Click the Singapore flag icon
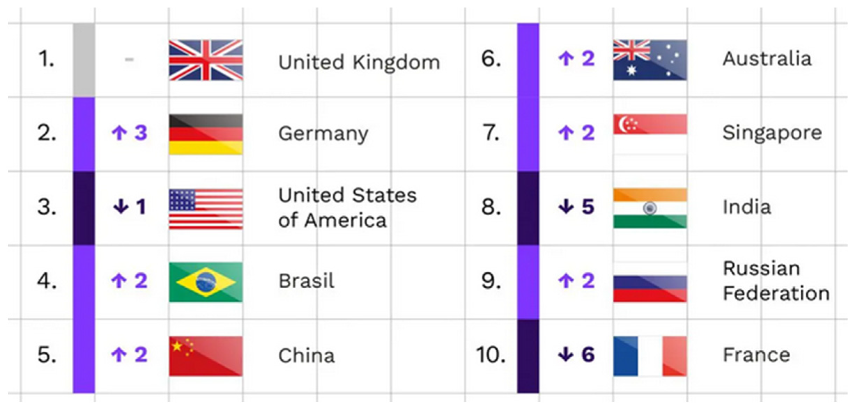Screen dimensions: 854x413 (650, 134)
